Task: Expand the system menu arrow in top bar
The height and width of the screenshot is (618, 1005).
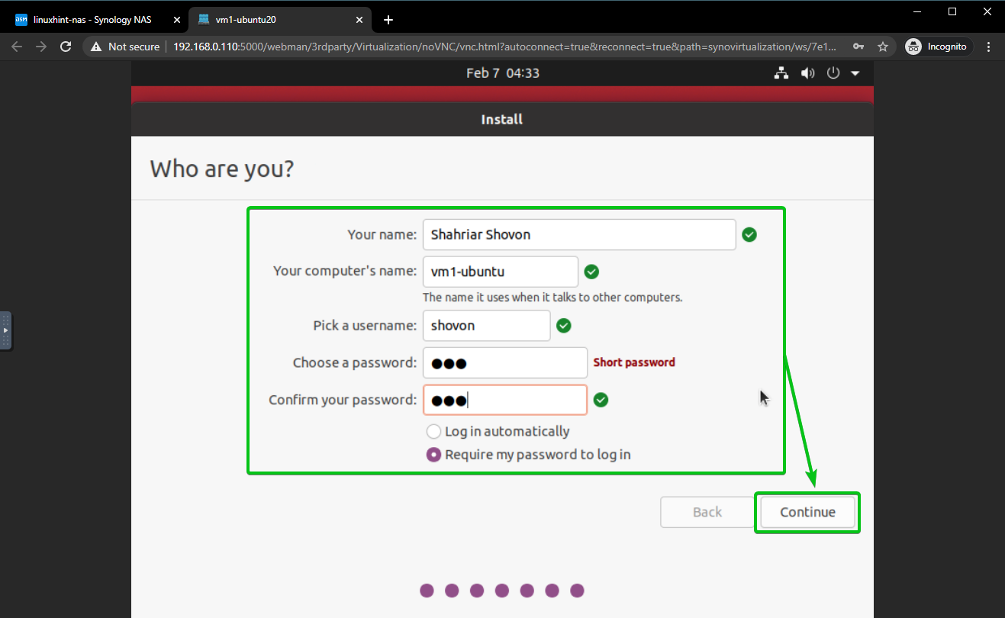Action: pyautogui.click(x=855, y=73)
